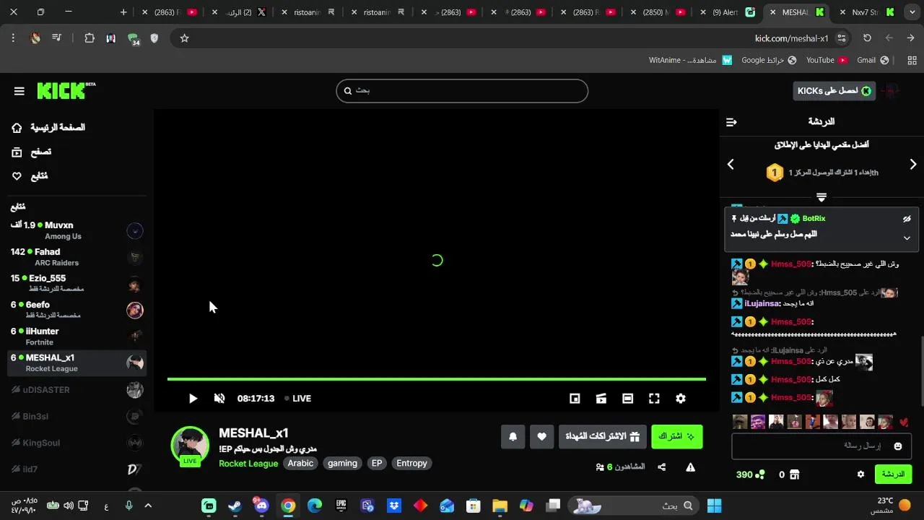Open the chat shop icon
The image size is (924, 520).
tap(794, 474)
